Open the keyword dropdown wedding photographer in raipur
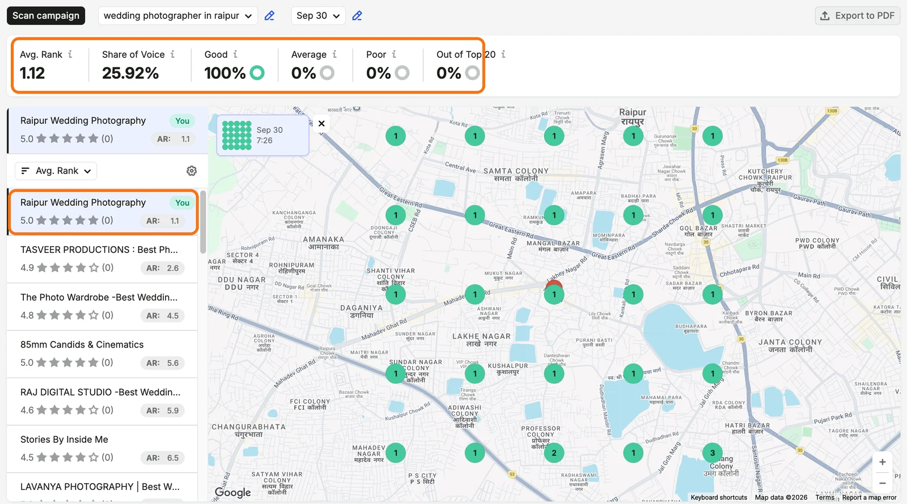 [x=177, y=16]
